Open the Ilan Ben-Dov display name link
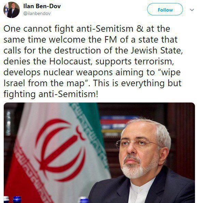The width and height of the screenshot is (197, 203). pyautogui.click(x=42, y=6)
